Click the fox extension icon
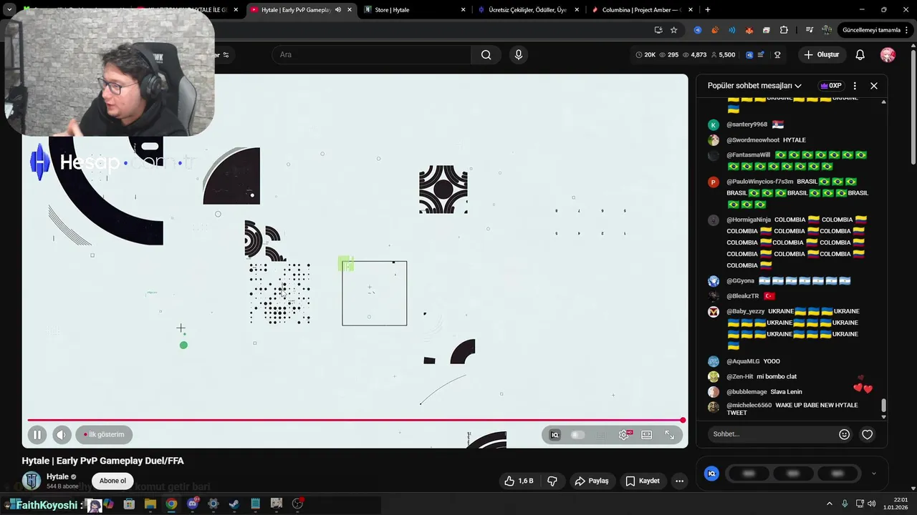Image resolution: width=917 pixels, height=515 pixels. point(749,30)
